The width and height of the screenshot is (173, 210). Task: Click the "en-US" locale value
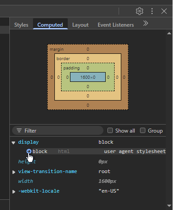click(109, 191)
